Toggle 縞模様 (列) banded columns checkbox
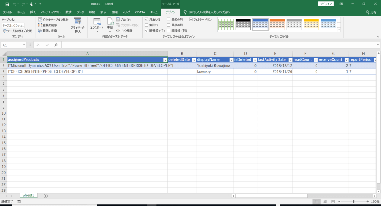381x206 pixels. pos(169,30)
